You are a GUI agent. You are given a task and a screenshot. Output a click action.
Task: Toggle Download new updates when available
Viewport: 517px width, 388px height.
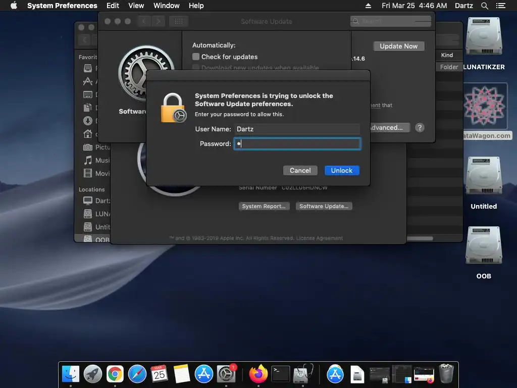point(196,68)
